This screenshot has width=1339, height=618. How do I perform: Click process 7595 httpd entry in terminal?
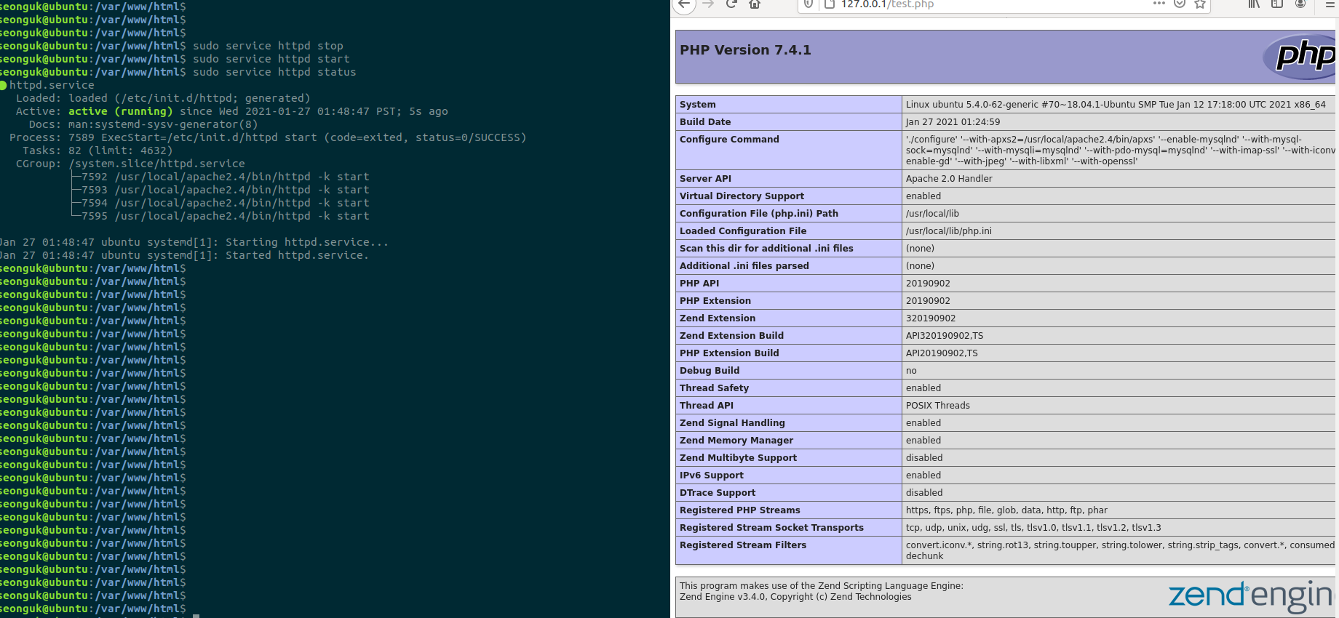click(x=225, y=216)
